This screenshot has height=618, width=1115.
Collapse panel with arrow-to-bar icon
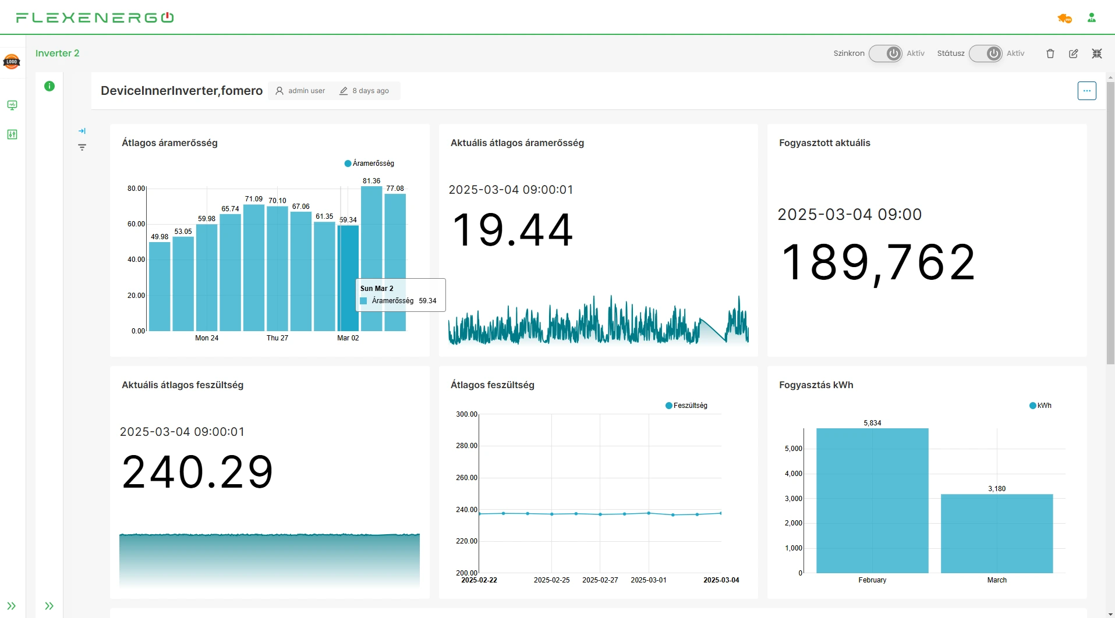click(82, 131)
